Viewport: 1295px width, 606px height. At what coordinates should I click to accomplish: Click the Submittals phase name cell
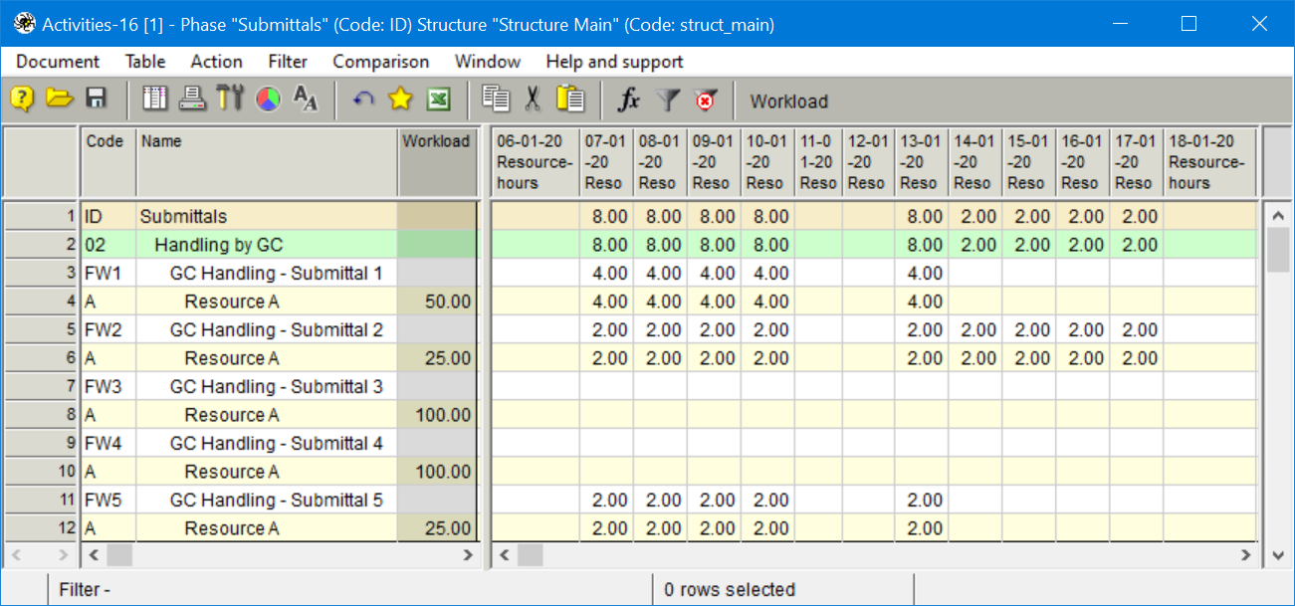(267, 216)
